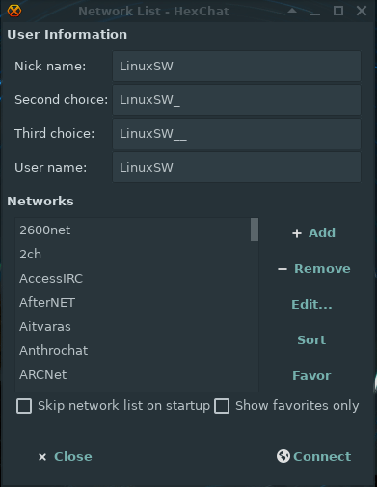Click into the Third choice field

(x=236, y=134)
